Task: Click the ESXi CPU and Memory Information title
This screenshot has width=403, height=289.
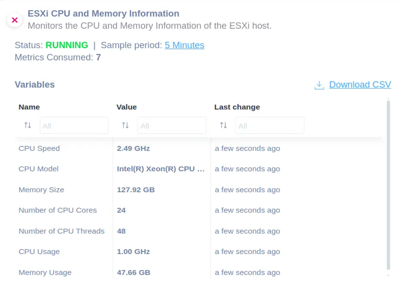Action: (x=103, y=14)
